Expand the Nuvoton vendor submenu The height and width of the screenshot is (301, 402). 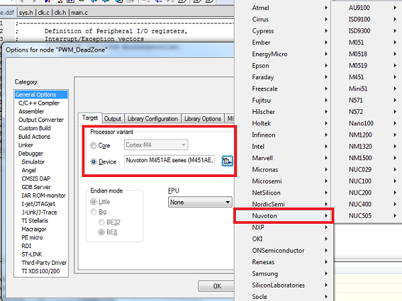pos(283,216)
